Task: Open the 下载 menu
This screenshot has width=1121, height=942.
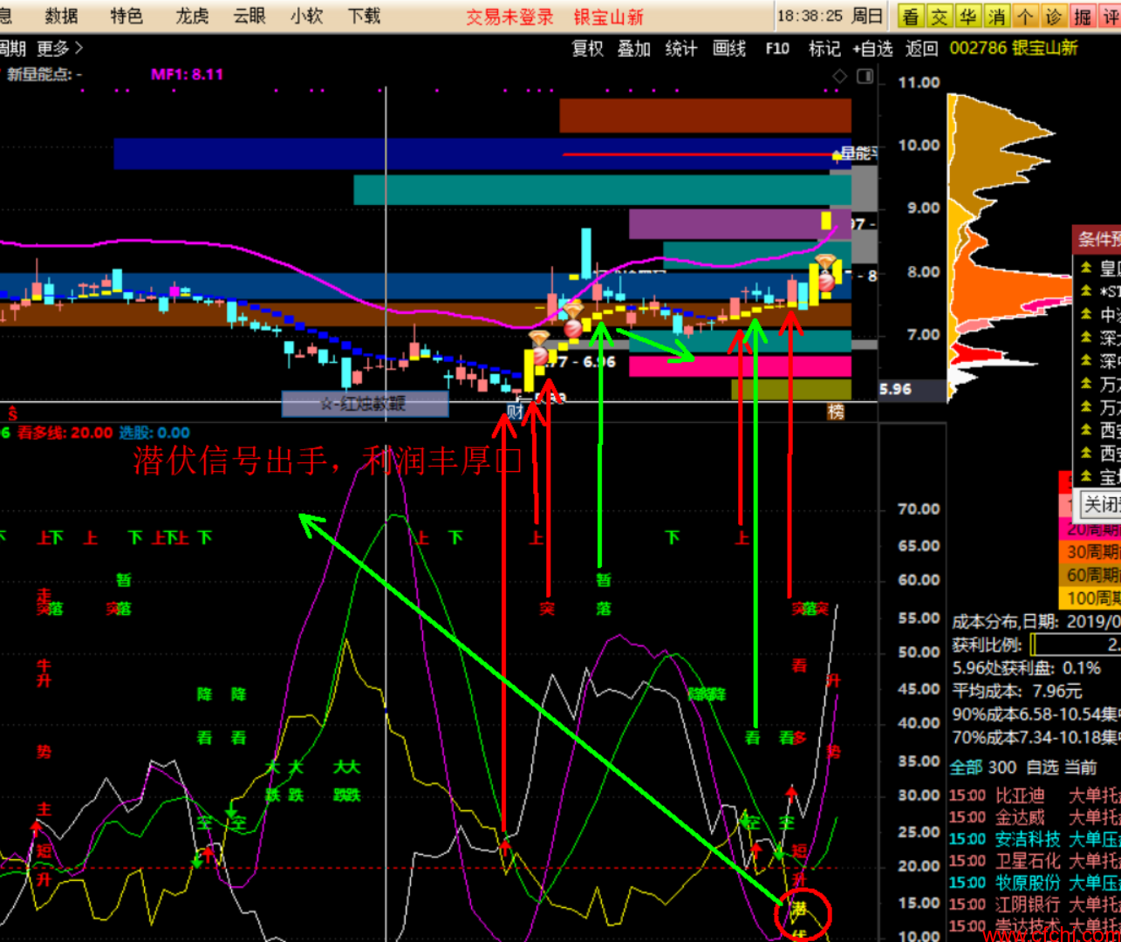Action: point(365,16)
